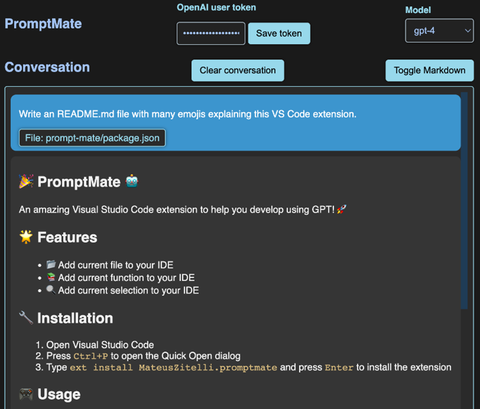Click the ext install MateusZitelli.promptmate code snippet

(174, 367)
